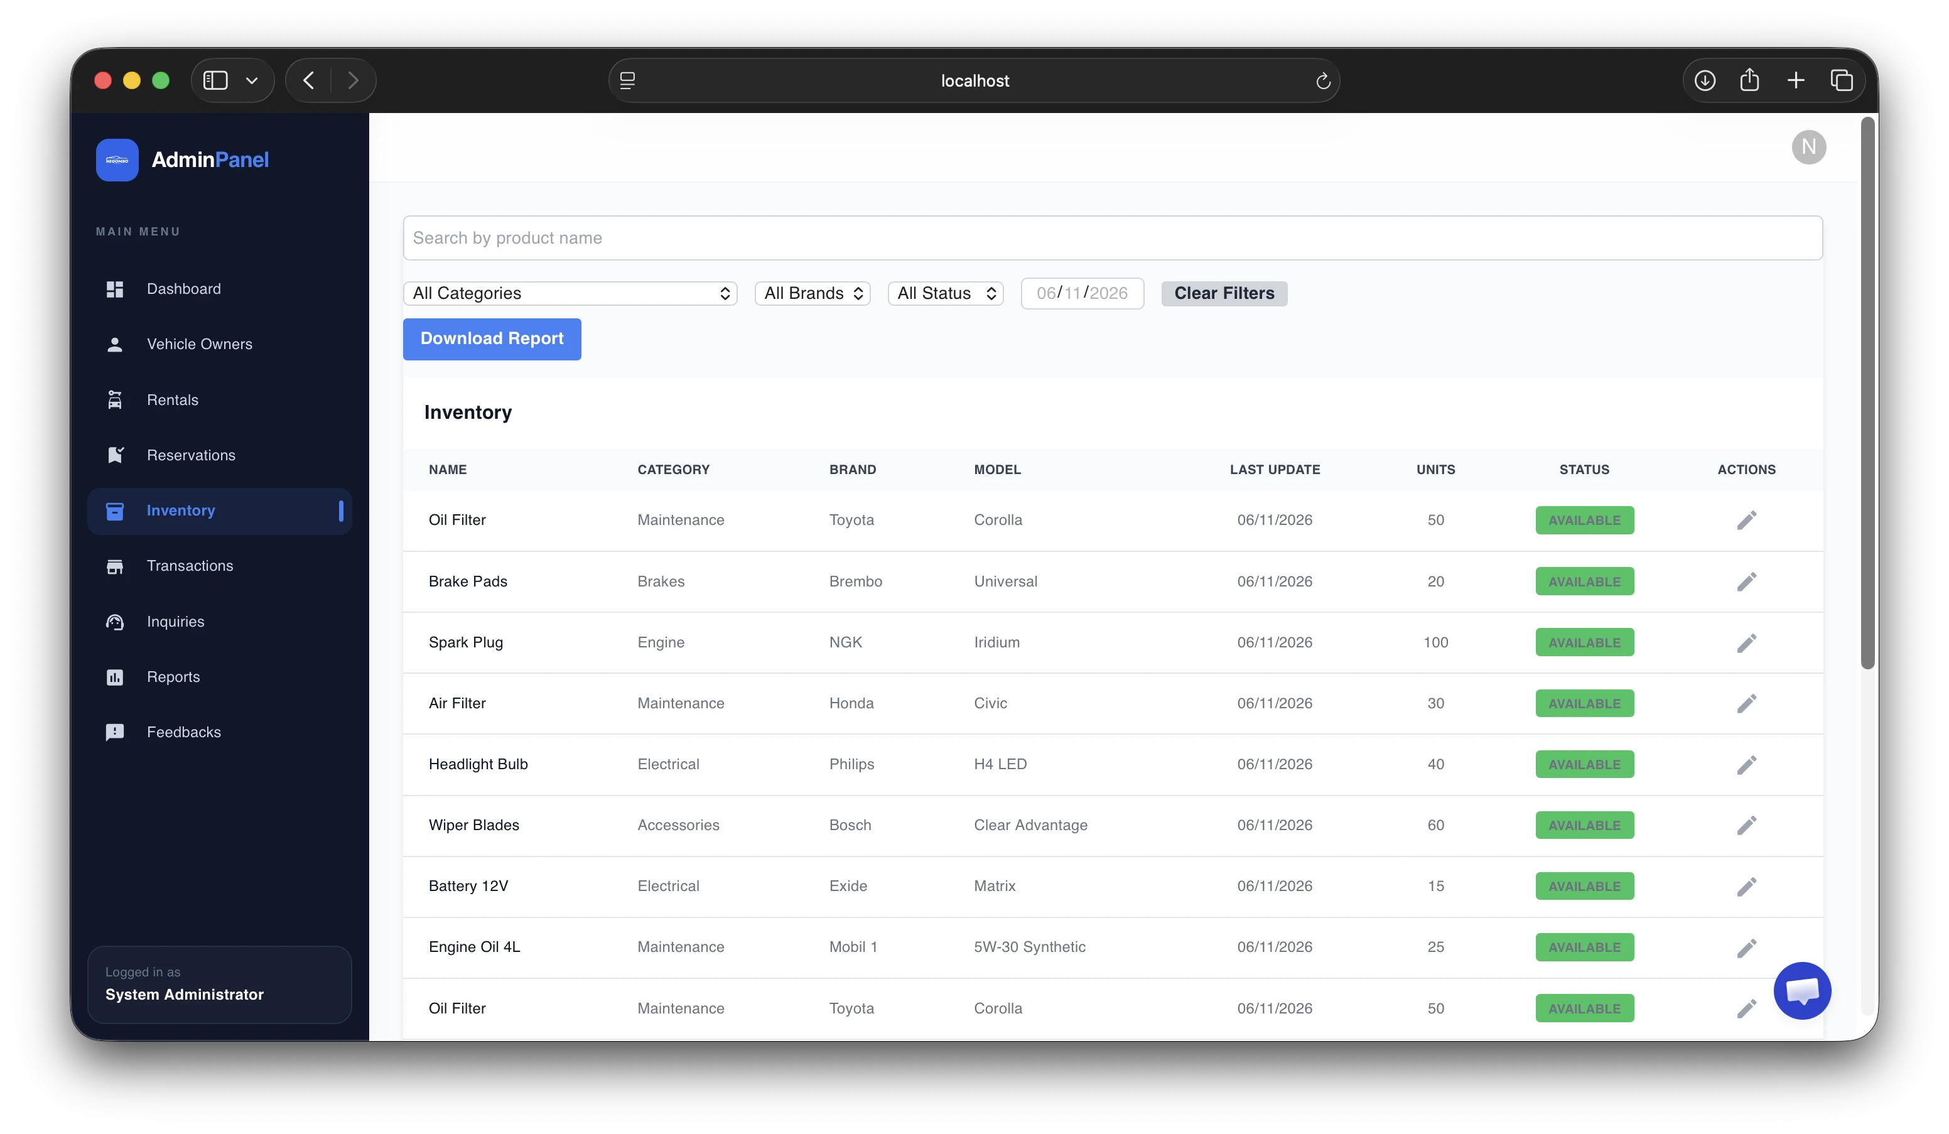The image size is (1949, 1134).
Task: Click the edit pencil for Brake Pads
Action: click(x=1746, y=581)
